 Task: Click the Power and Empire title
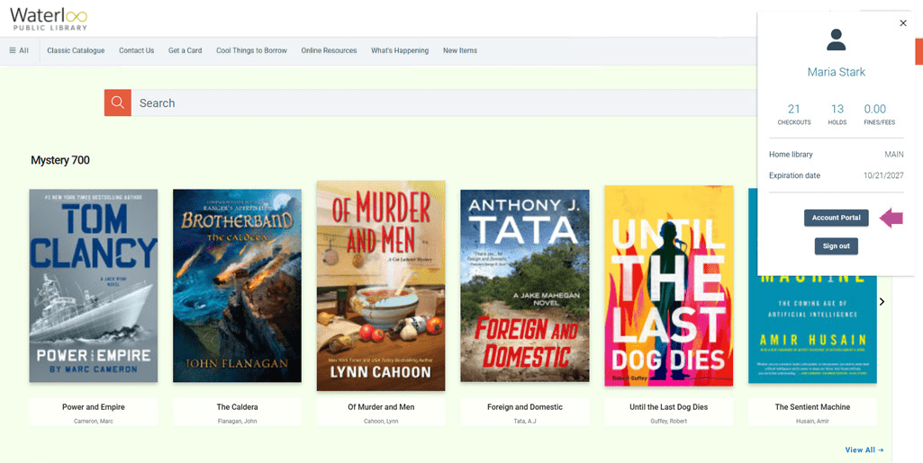(x=94, y=406)
